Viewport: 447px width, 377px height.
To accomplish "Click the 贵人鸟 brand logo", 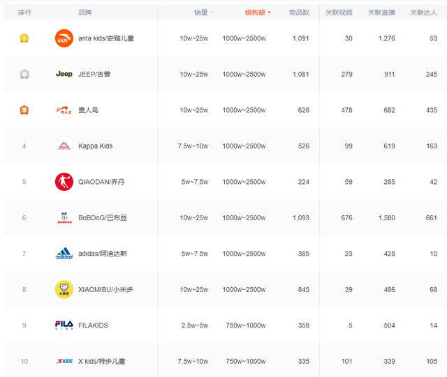I will (64, 110).
